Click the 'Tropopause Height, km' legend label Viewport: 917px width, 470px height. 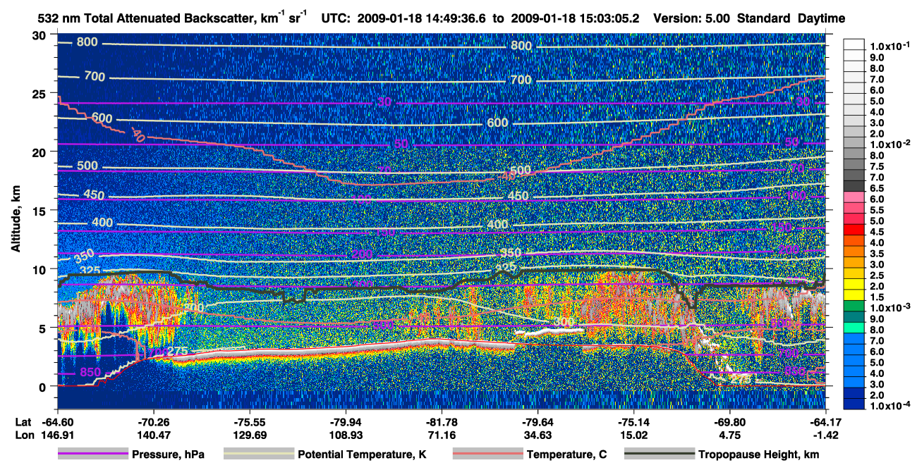(759, 454)
